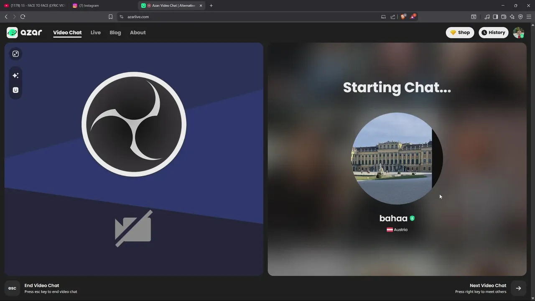Click the Austria flag icon
535x301 pixels.
[x=390, y=230]
